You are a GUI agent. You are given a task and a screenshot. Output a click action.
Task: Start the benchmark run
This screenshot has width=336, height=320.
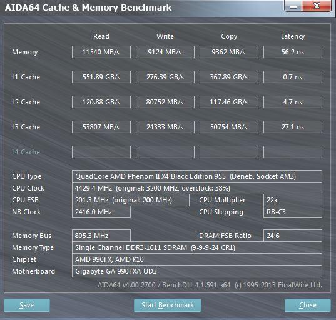coord(168,305)
